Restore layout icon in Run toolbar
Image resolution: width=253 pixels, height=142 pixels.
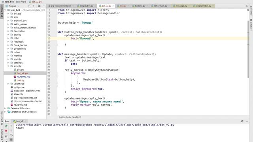6,136
